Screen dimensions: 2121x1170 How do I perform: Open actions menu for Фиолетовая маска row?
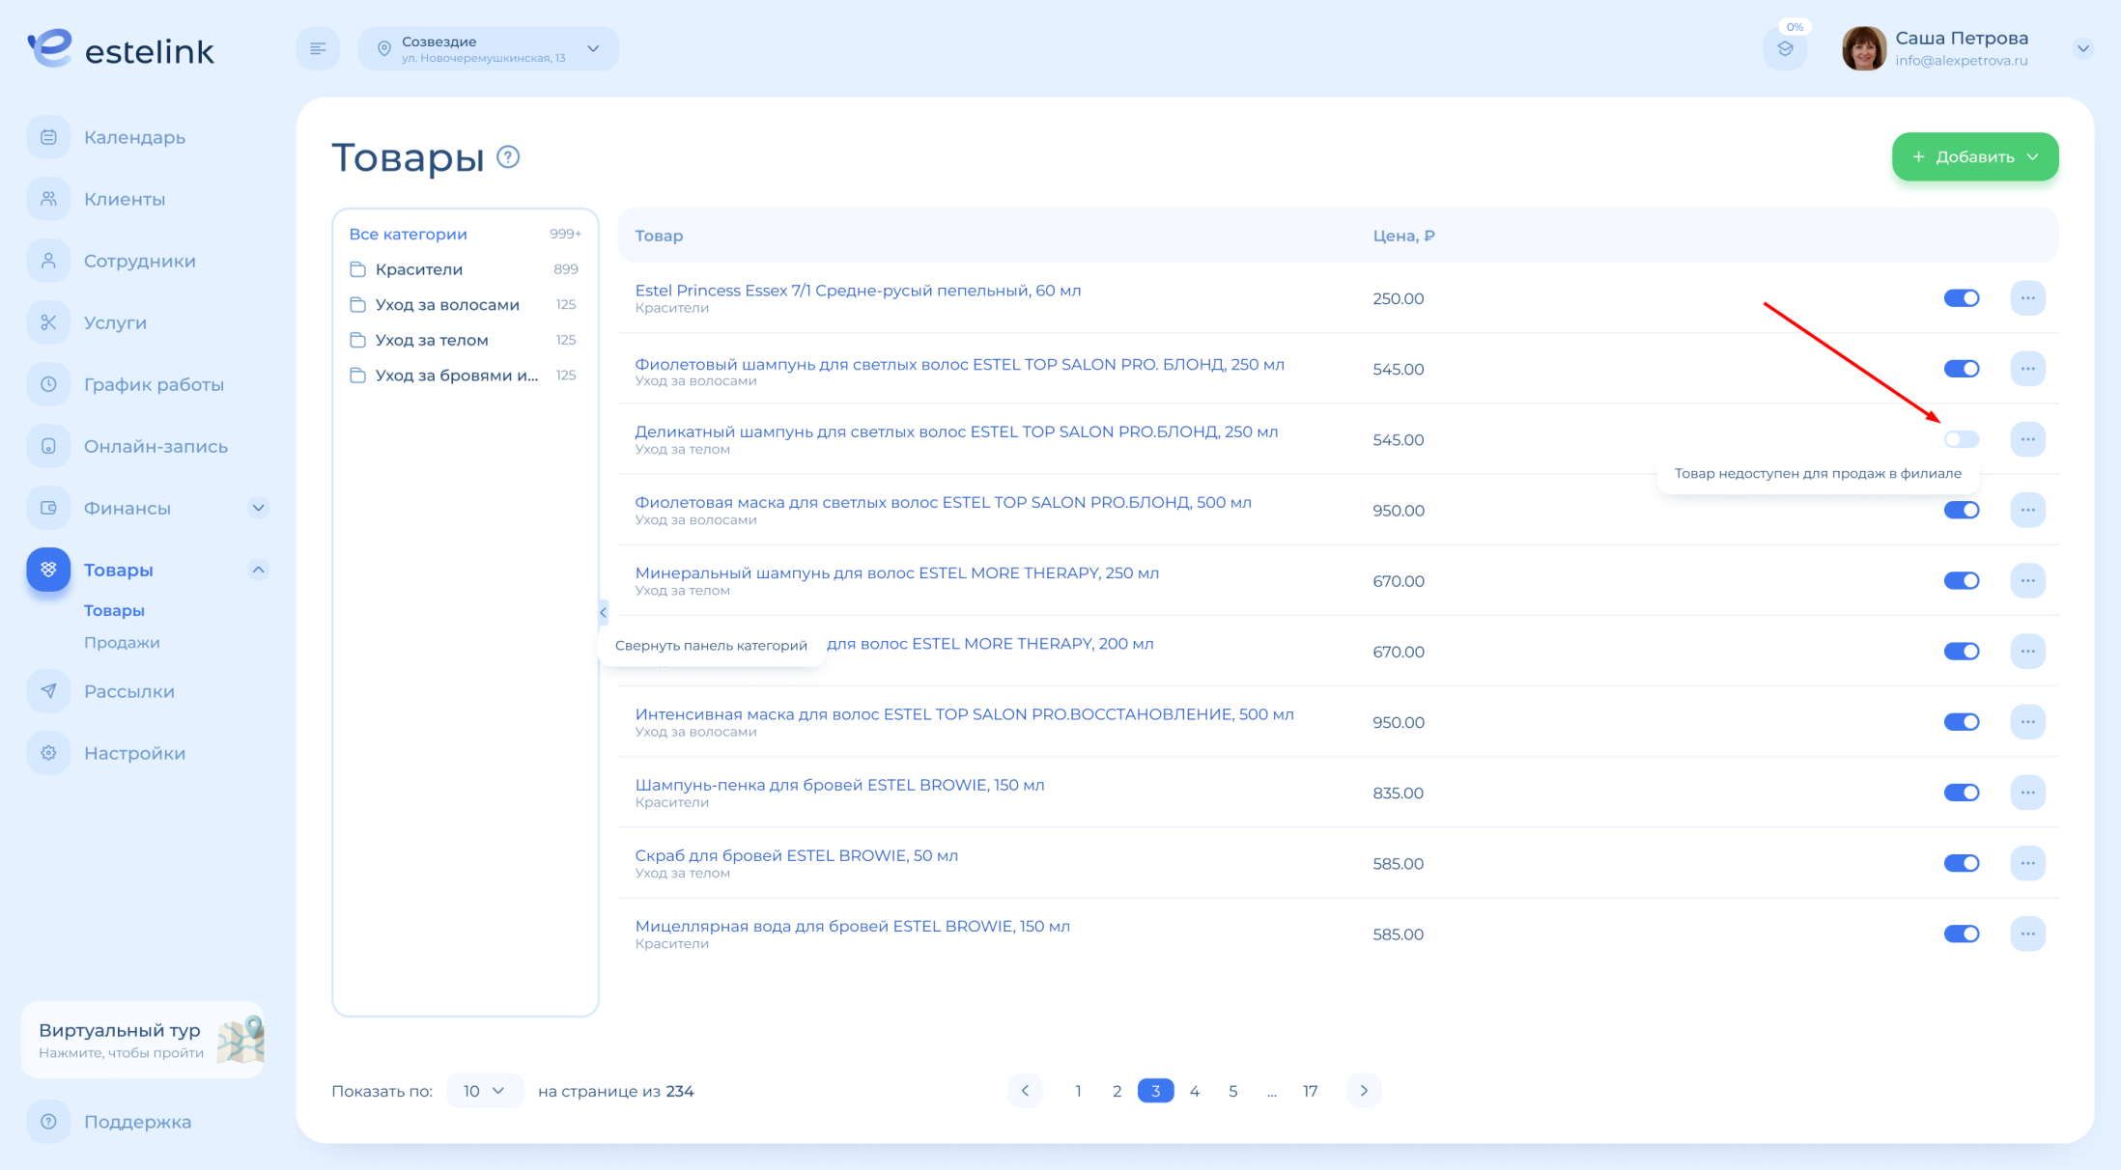pos(2027,510)
